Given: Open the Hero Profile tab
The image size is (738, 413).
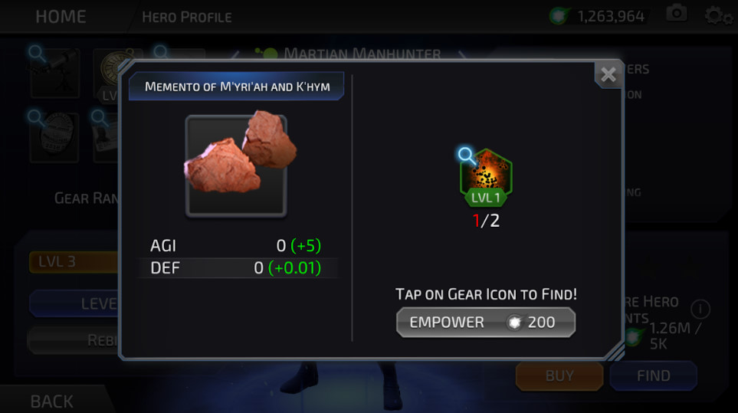Looking at the screenshot, I should point(187,18).
